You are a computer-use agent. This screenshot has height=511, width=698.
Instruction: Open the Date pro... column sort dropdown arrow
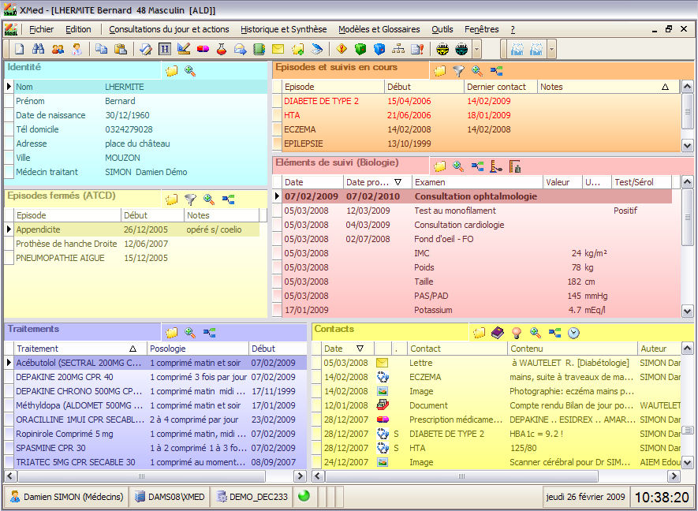click(398, 182)
